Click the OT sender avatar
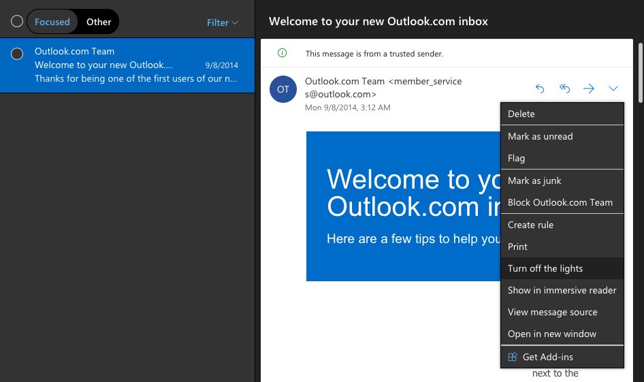The image size is (644, 382). 283,89
